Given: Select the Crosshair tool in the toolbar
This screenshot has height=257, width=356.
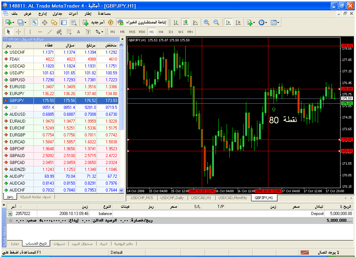Looking at the screenshot, I should (x=19, y=32).
